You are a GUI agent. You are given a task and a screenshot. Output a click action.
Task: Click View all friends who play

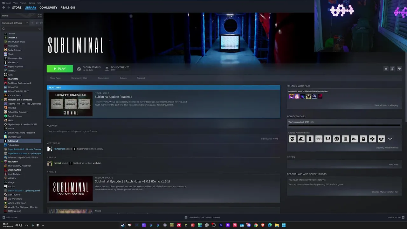coord(386,105)
